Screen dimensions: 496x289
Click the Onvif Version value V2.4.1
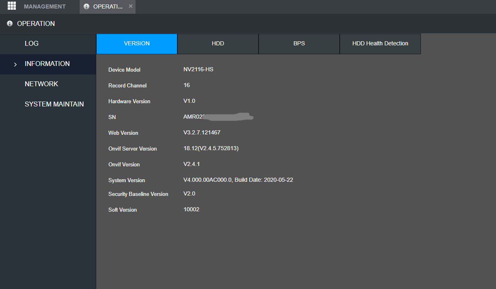pyautogui.click(x=192, y=164)
